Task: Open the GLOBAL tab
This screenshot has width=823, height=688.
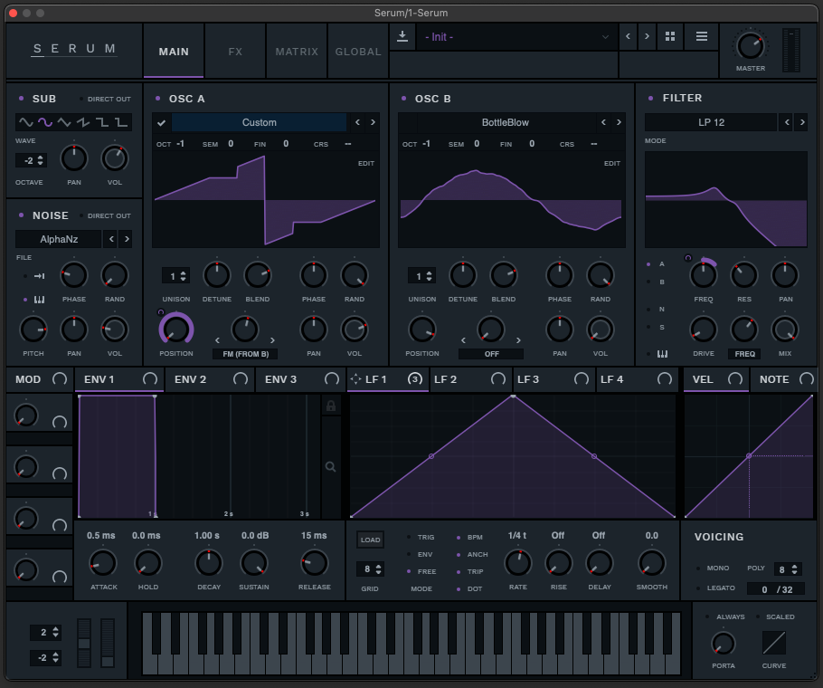Action: 358,52
